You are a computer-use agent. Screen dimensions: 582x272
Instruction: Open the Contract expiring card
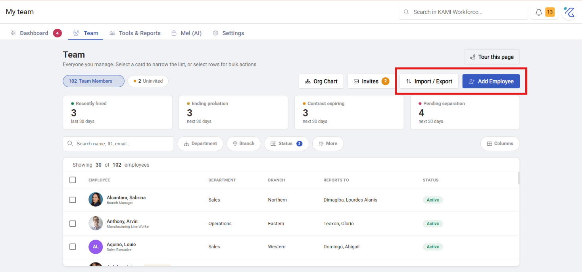tap(349, 112)
